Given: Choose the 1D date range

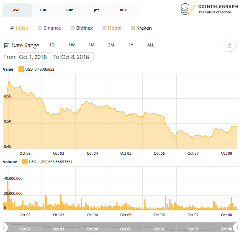Looking at the screenshot, I should [52, 45].
